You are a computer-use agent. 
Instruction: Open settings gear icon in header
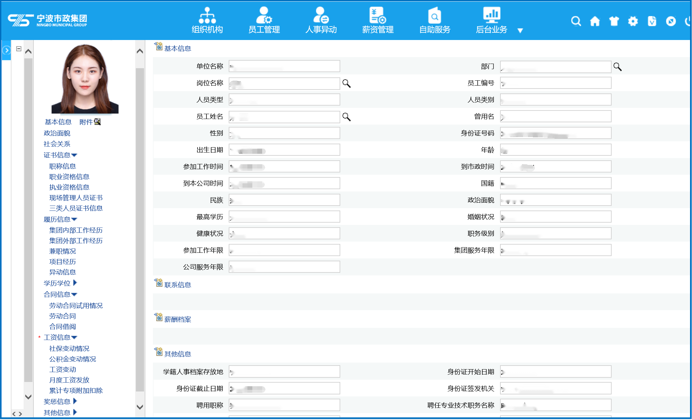[633, 21]
